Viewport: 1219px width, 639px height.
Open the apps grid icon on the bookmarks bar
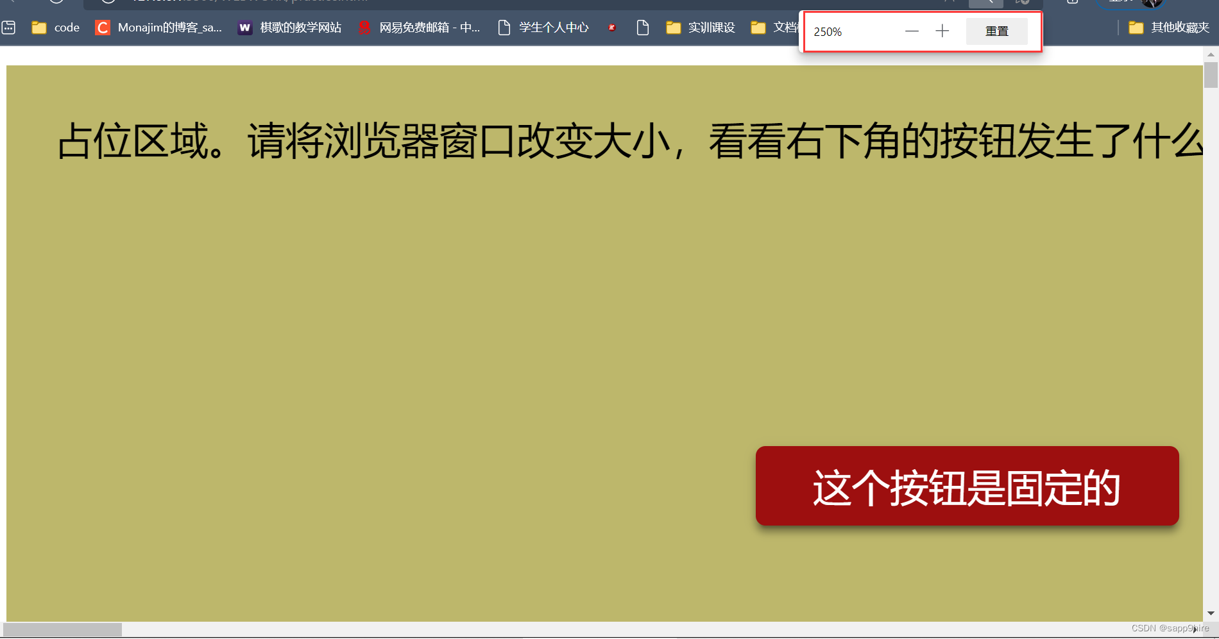8,27
